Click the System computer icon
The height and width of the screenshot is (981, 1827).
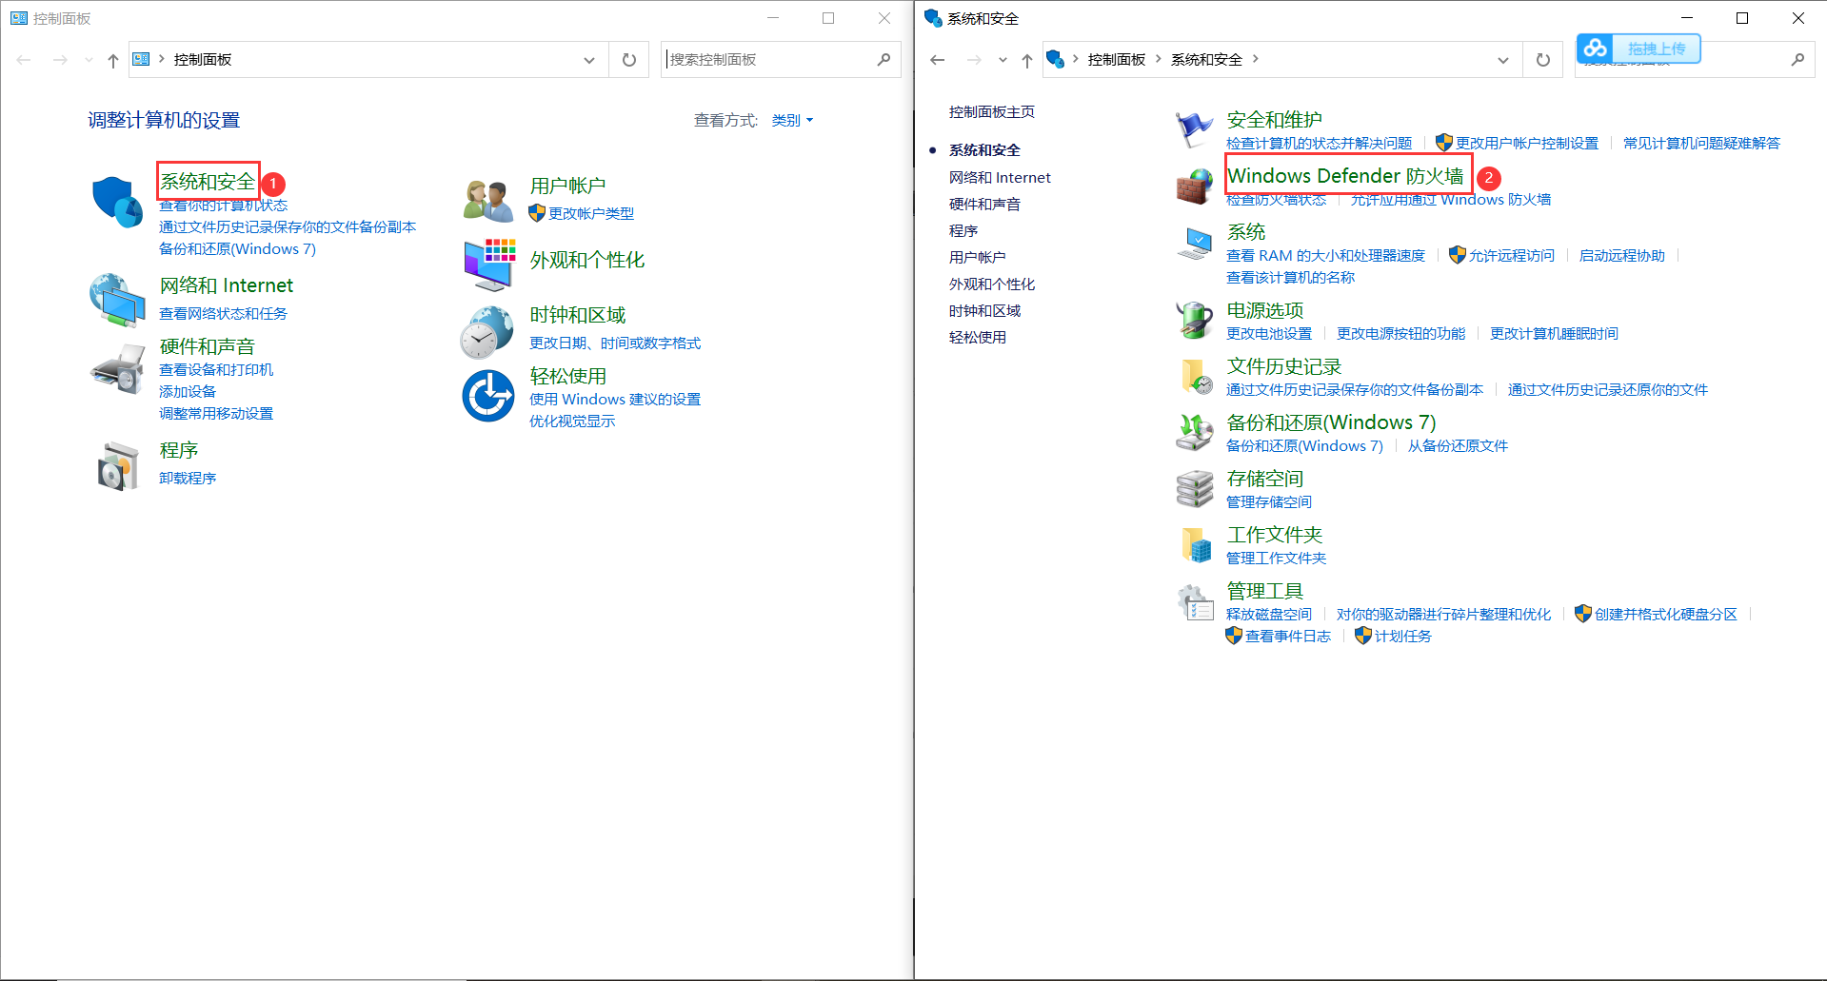tap(1194, 243)
